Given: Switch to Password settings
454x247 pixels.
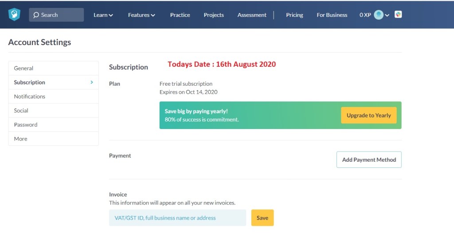Looking at the screenshot, I should (x=26, y=125).
